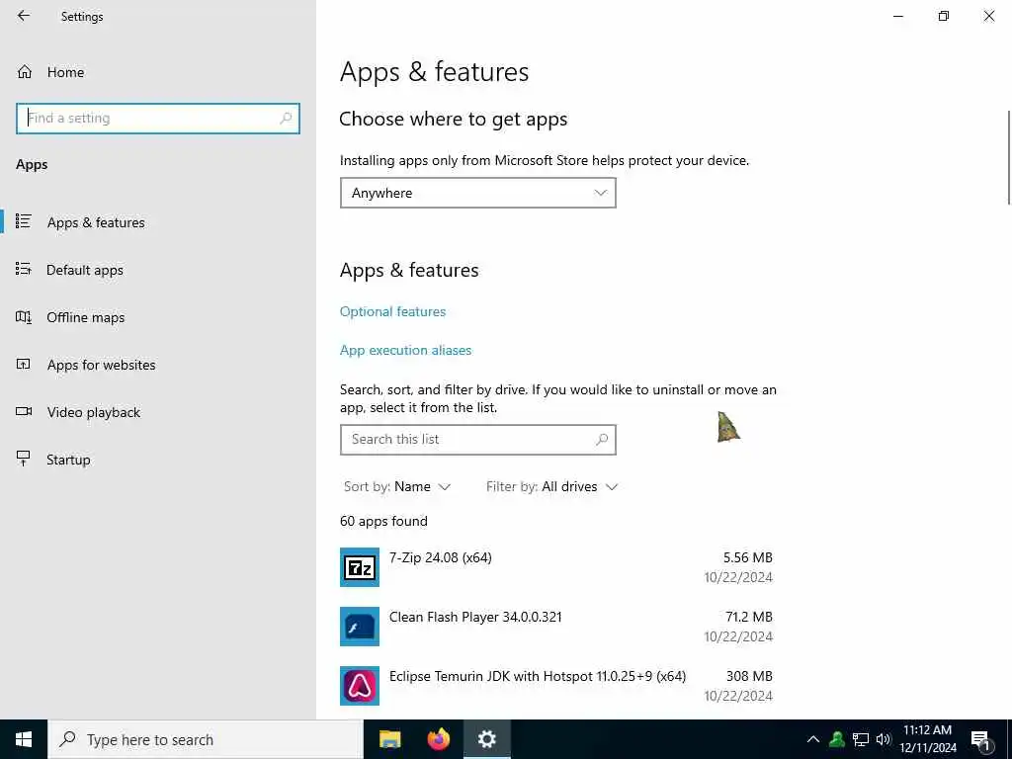Image resolution: width=1012 pixels, height=759 pixels.
Task: Select the 7-Zip 24.08 (x64) app entry
Action: coord(556,567)
